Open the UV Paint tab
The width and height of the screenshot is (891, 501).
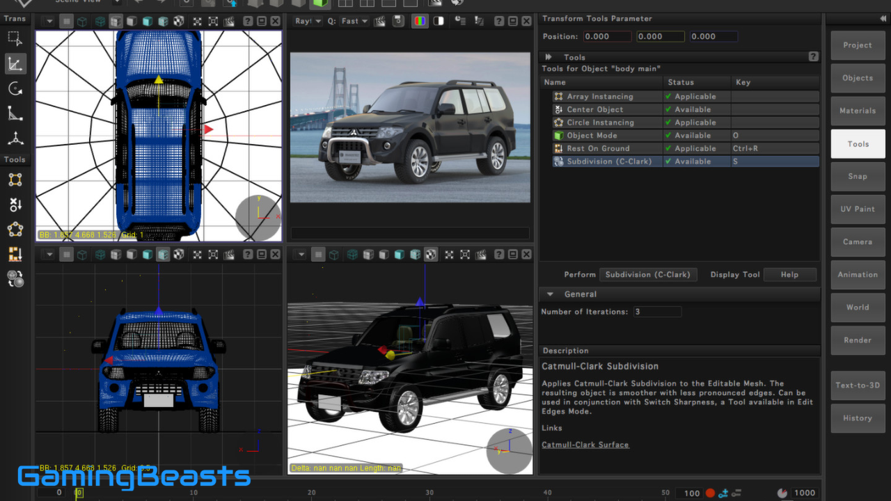858,209
